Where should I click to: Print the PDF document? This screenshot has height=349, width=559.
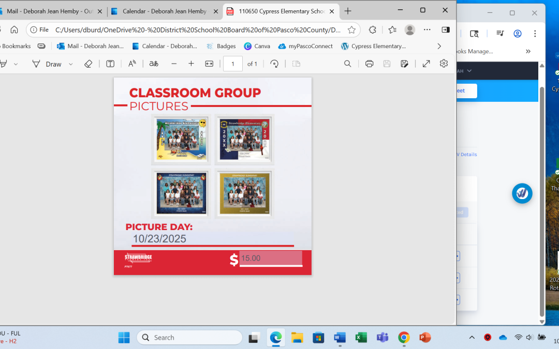369,64
